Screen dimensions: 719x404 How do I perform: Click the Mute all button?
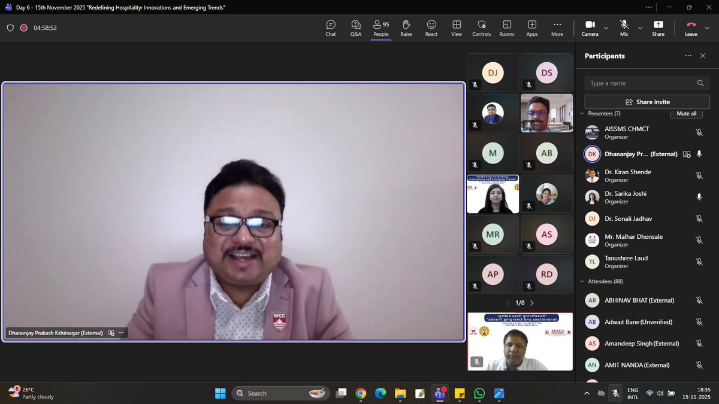click(x=686, y=113)
